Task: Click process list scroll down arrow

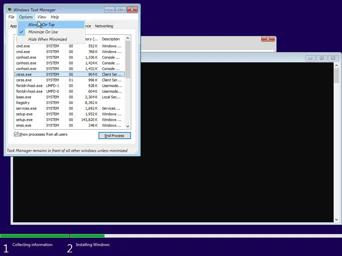Action: pos(128,126)
